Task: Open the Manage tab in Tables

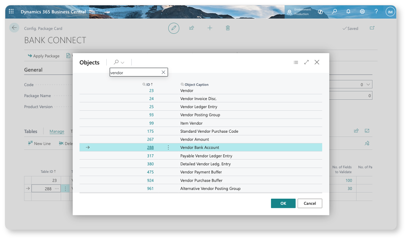Action: pyautogui.click(x=57, y=132)
